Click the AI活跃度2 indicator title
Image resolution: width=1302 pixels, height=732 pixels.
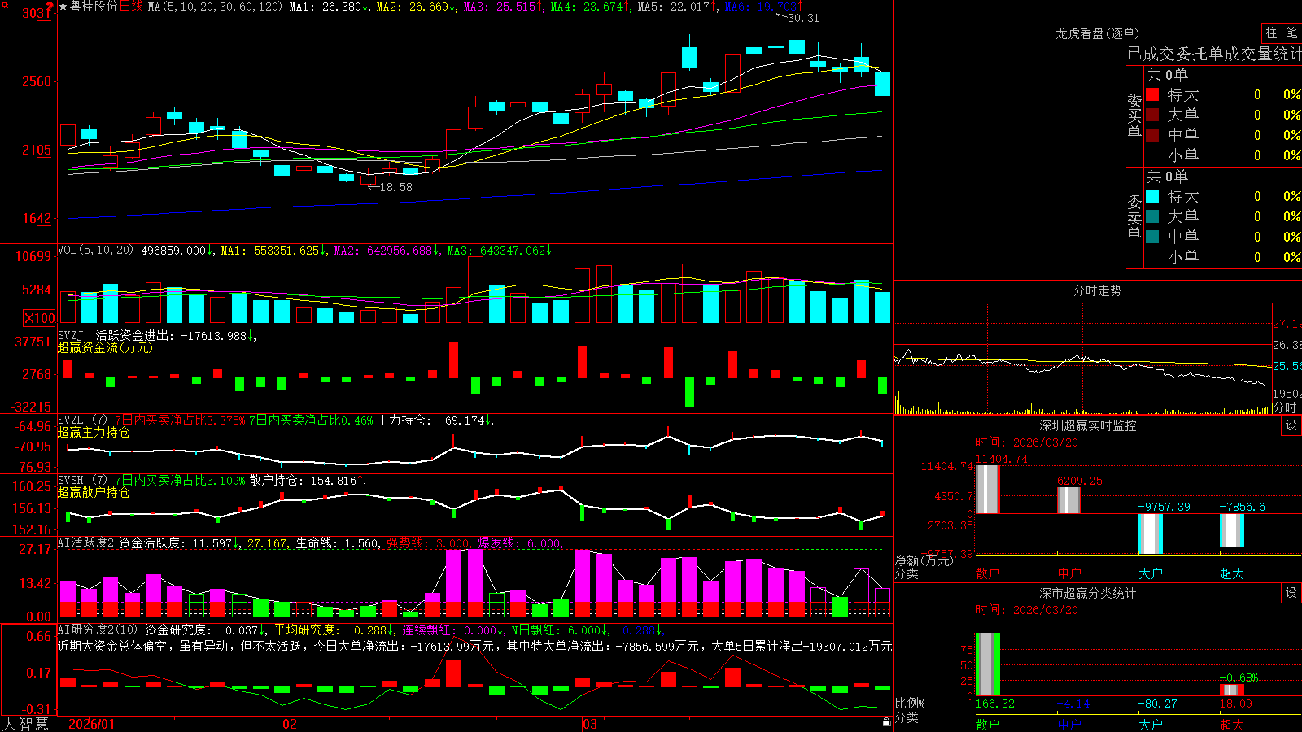86,543
